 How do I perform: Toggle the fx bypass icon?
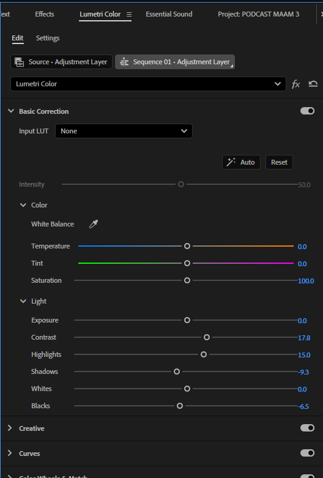(x=296, y=84)
